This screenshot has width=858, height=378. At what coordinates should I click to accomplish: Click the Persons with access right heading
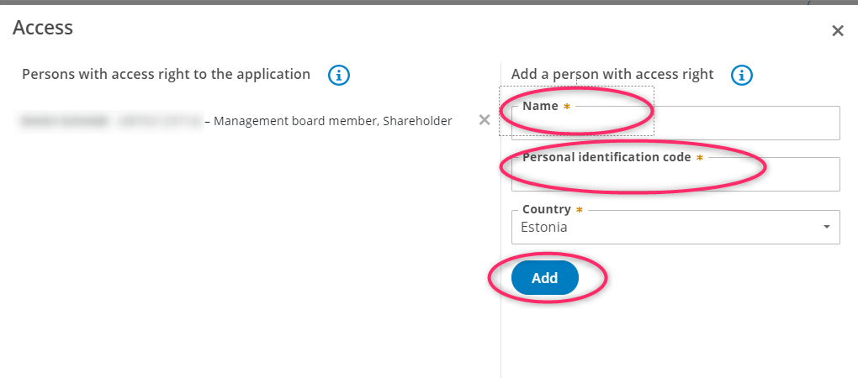coord(166,74)
